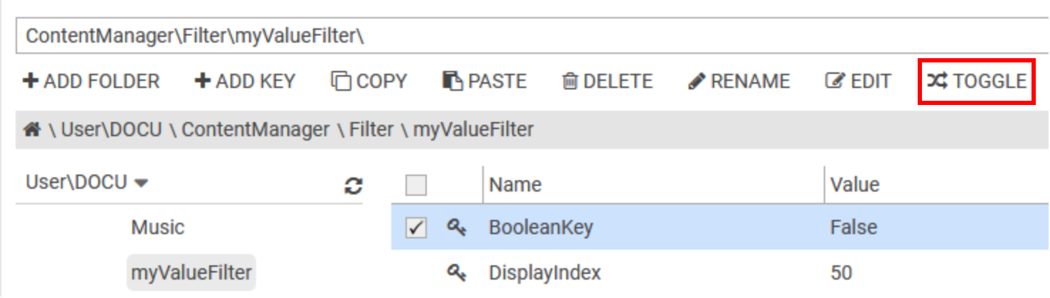Screen dimensions: 1050x298
Task: Open Edit for the selected key
Action: [857, 82]
